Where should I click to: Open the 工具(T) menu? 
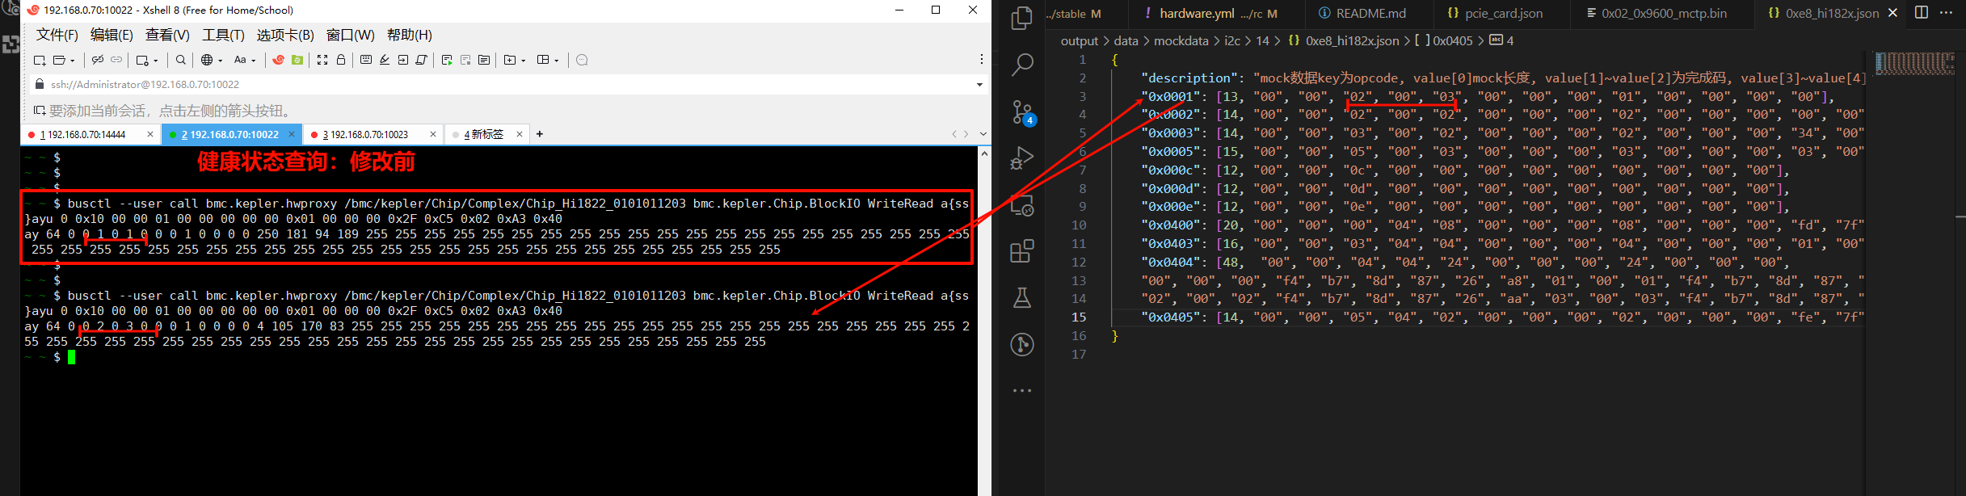[223, 35]
